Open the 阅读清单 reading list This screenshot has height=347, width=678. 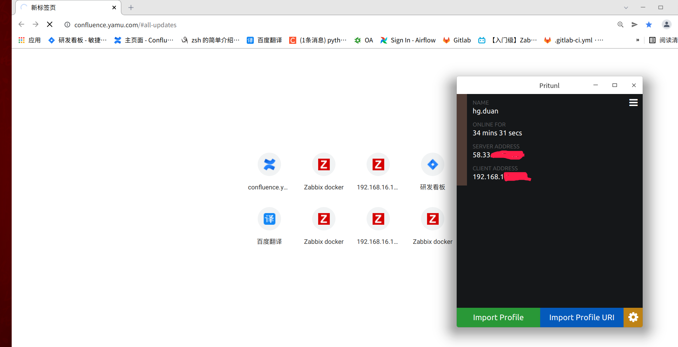click(664, 40)
